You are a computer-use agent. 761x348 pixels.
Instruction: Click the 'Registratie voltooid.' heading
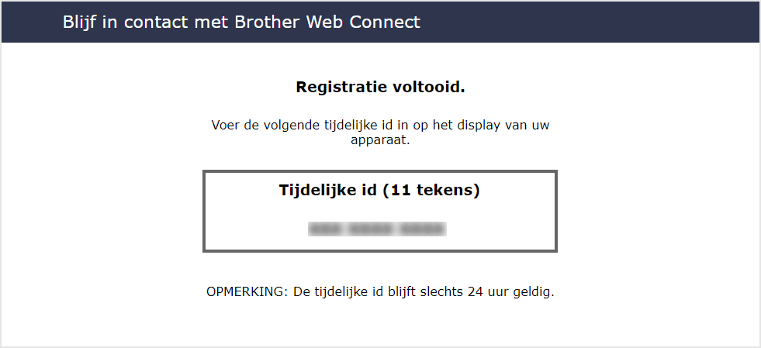[x=380, y=87]
